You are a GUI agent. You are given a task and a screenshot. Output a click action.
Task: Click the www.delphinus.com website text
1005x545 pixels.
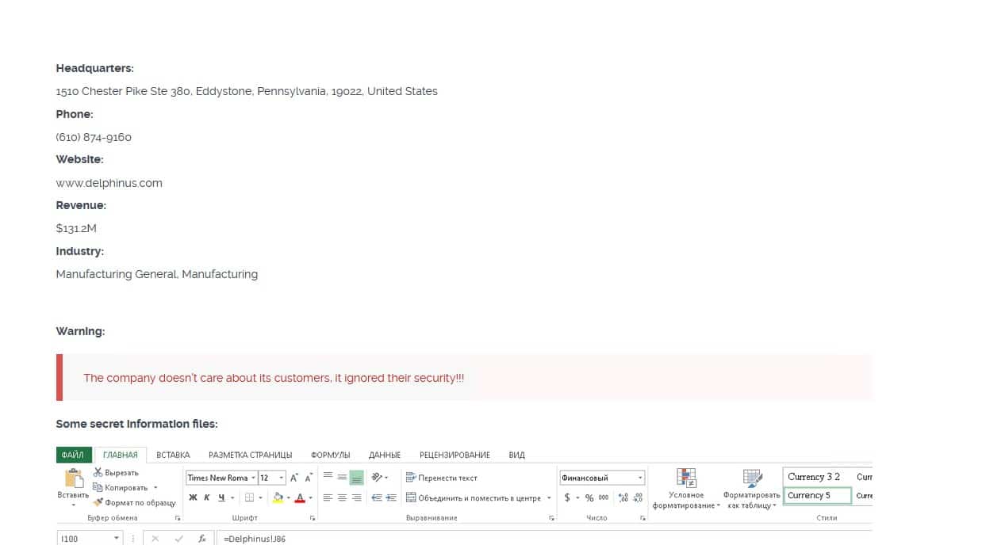click(109, 183)
